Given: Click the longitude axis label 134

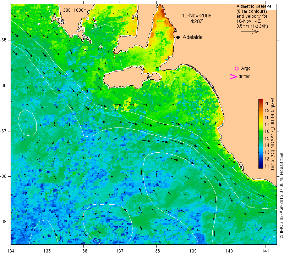Looking at the screenshot, I should (x=11, y=251).
